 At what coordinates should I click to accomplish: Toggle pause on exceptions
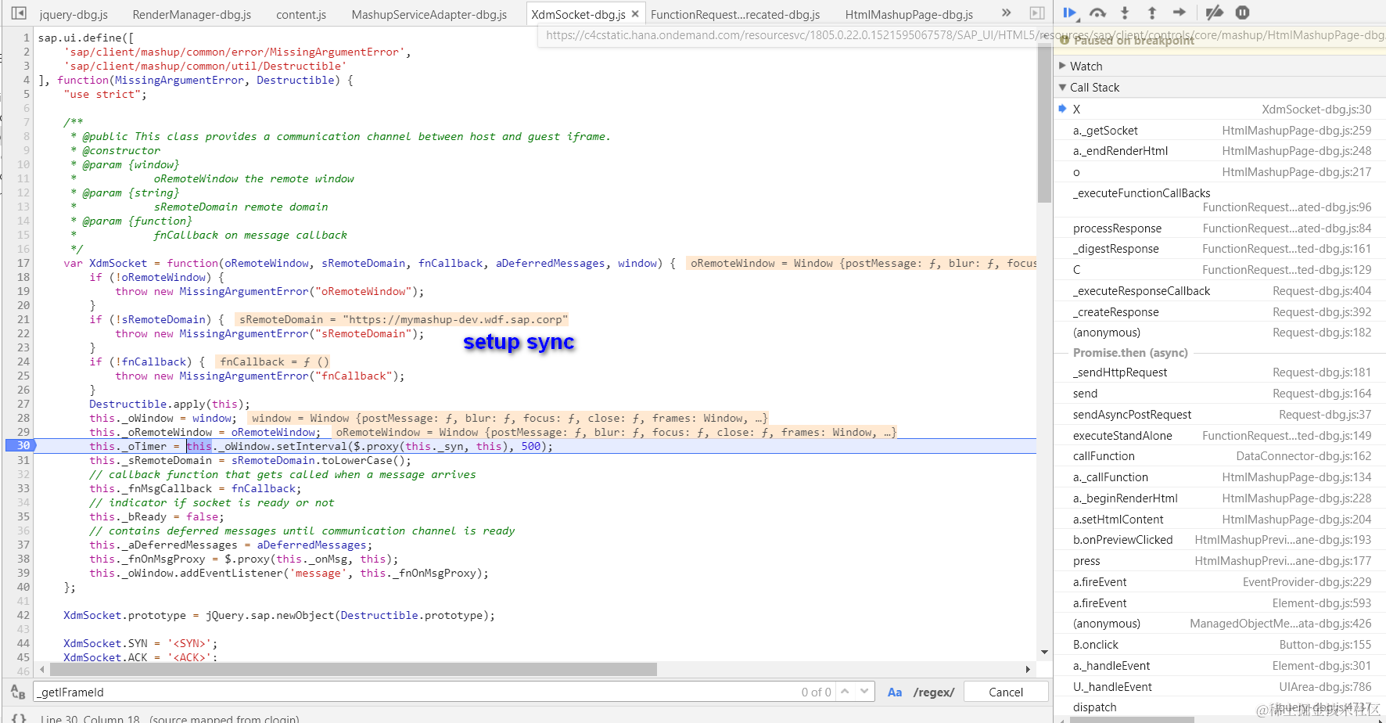tap(1242, 13)
